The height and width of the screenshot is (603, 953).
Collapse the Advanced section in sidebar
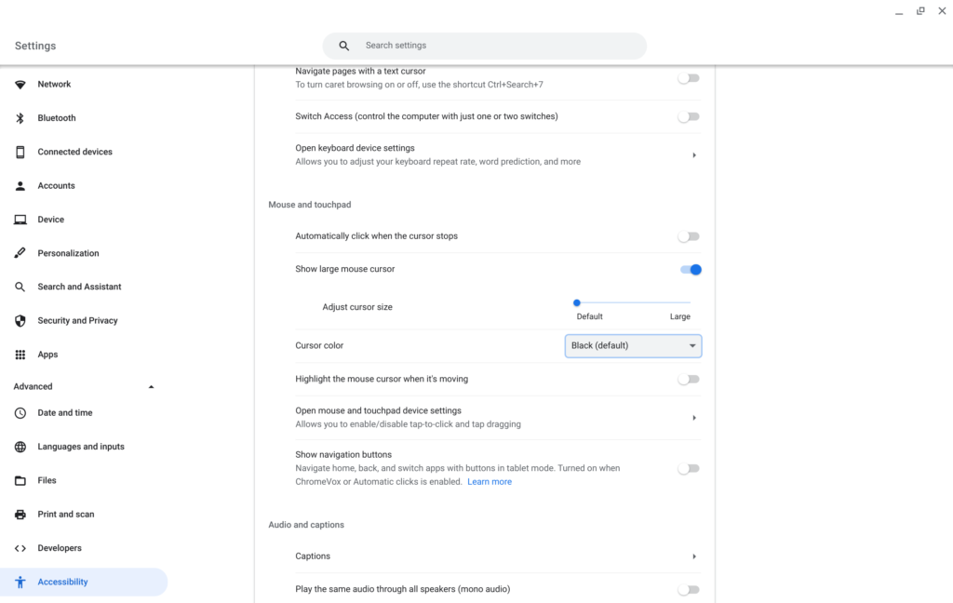(151, 387)
